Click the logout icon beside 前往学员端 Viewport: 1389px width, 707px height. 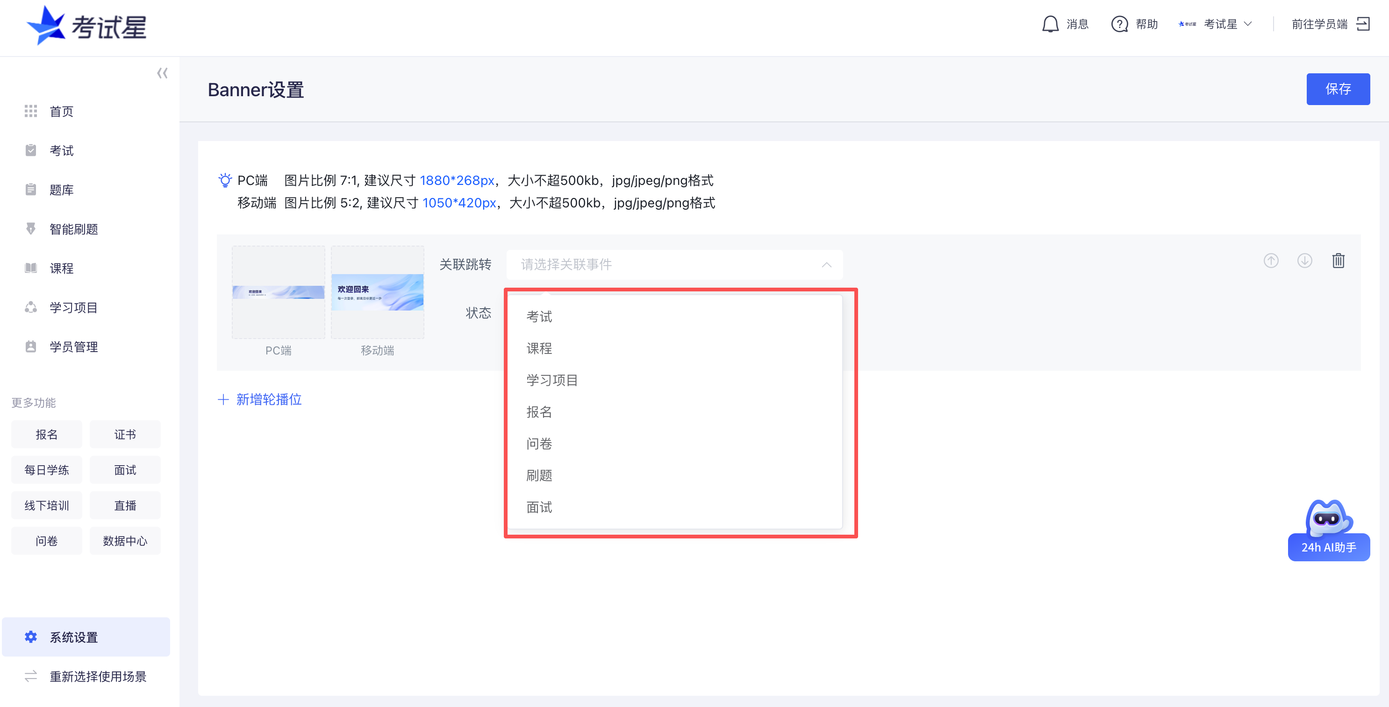tap(1364, 24)
